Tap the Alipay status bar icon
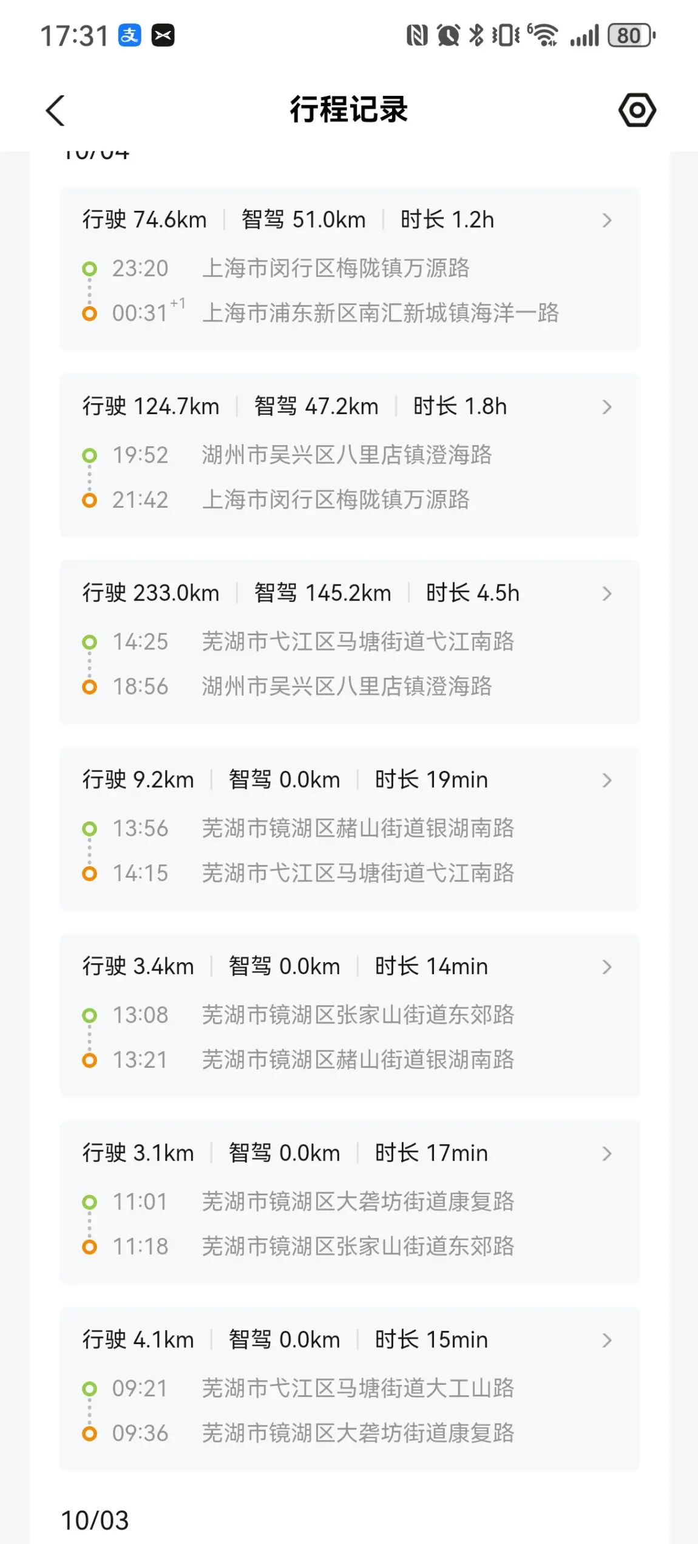 [129, 35]
